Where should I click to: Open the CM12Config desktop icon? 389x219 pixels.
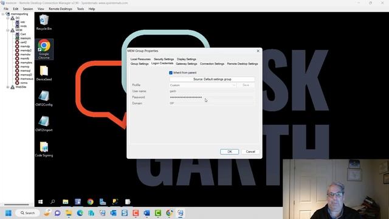[44, 99]
